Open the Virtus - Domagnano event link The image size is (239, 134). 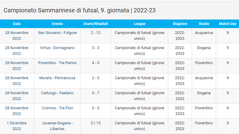coord(57,48)
